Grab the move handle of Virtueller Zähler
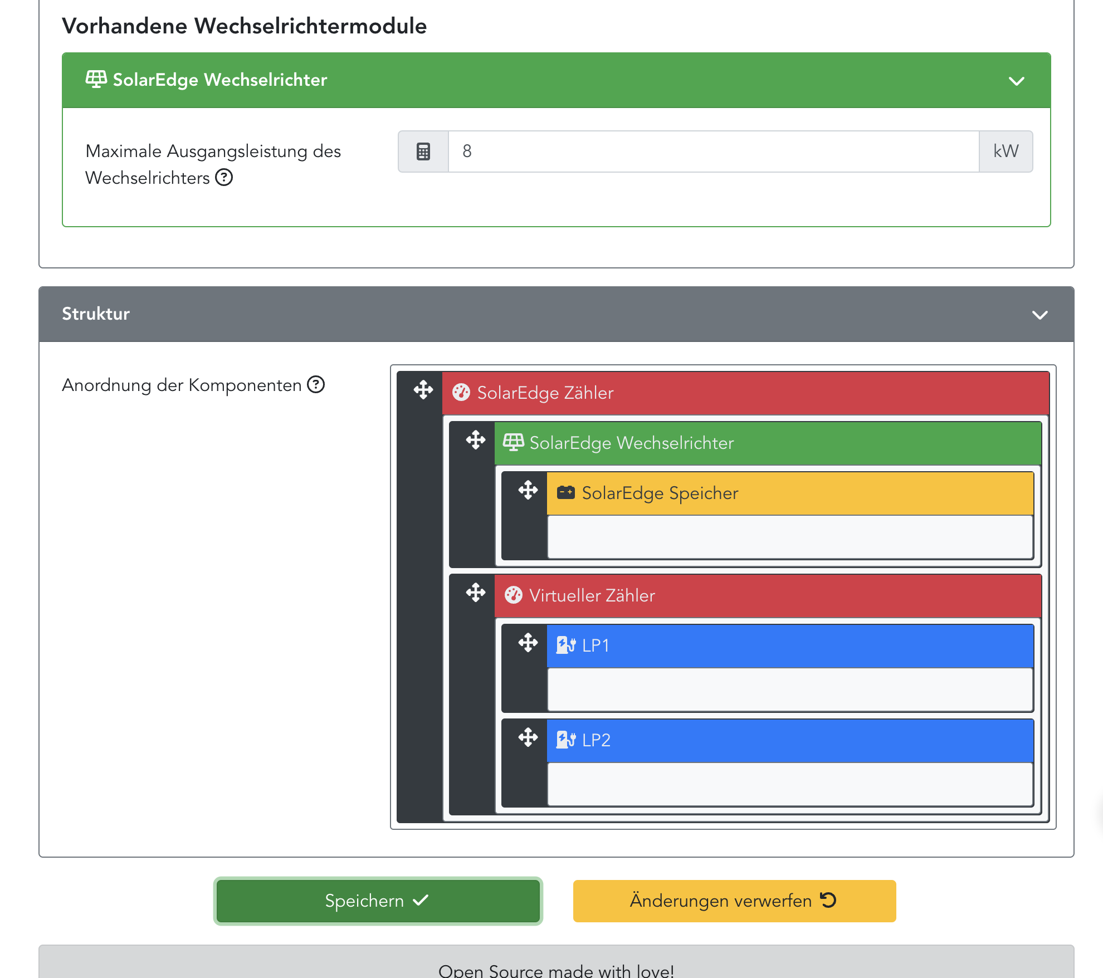Screen dimensions: 1103x978 [x=476, y=593]
